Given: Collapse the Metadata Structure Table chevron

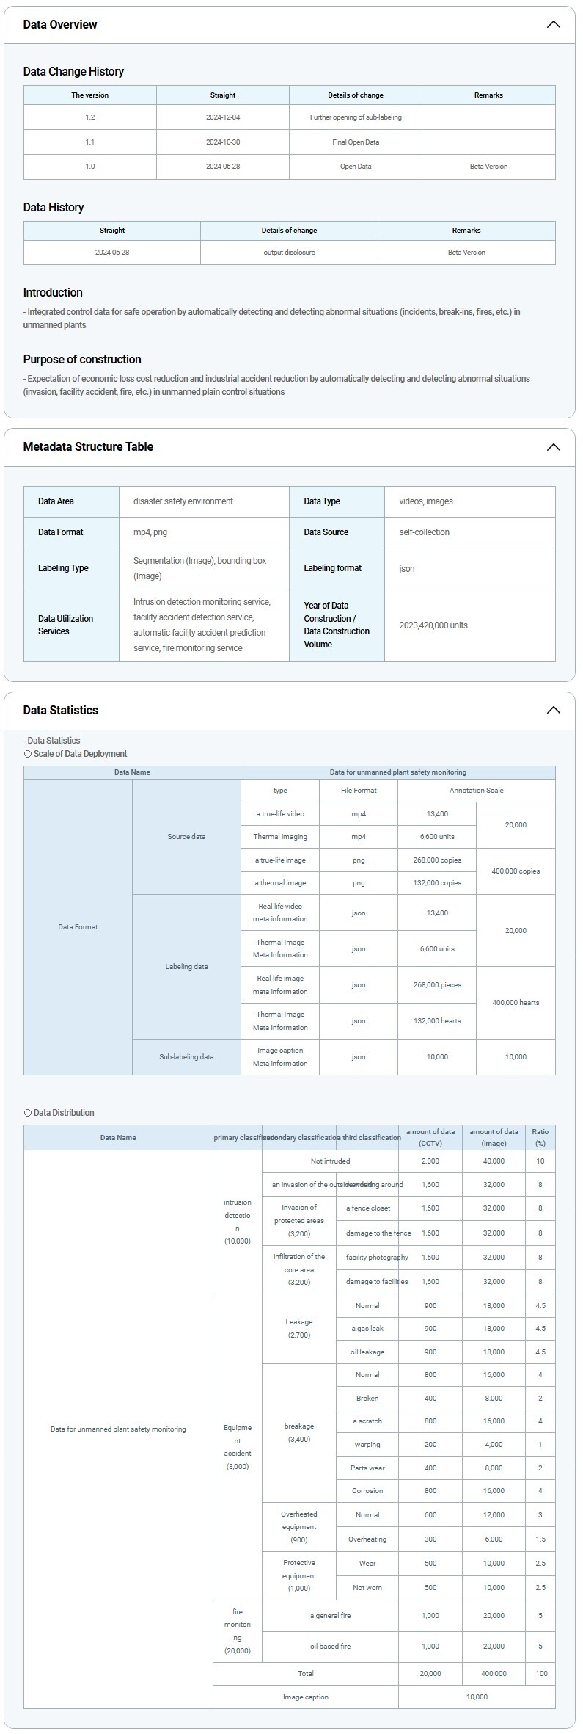Looking at the screenshot, I should (x=553, y=447).
